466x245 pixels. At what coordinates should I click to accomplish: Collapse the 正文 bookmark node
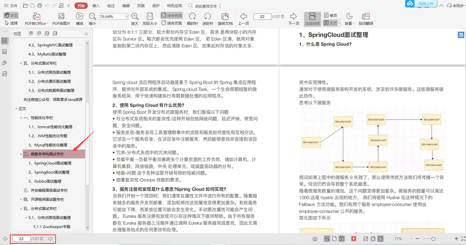coord(16,109)
